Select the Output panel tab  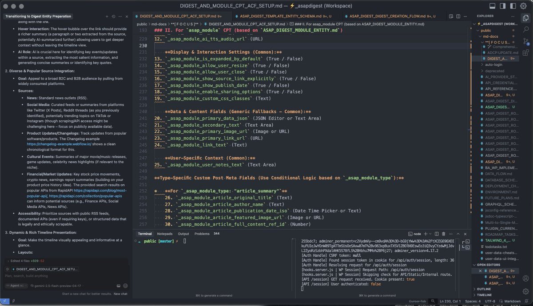(183, 234)
